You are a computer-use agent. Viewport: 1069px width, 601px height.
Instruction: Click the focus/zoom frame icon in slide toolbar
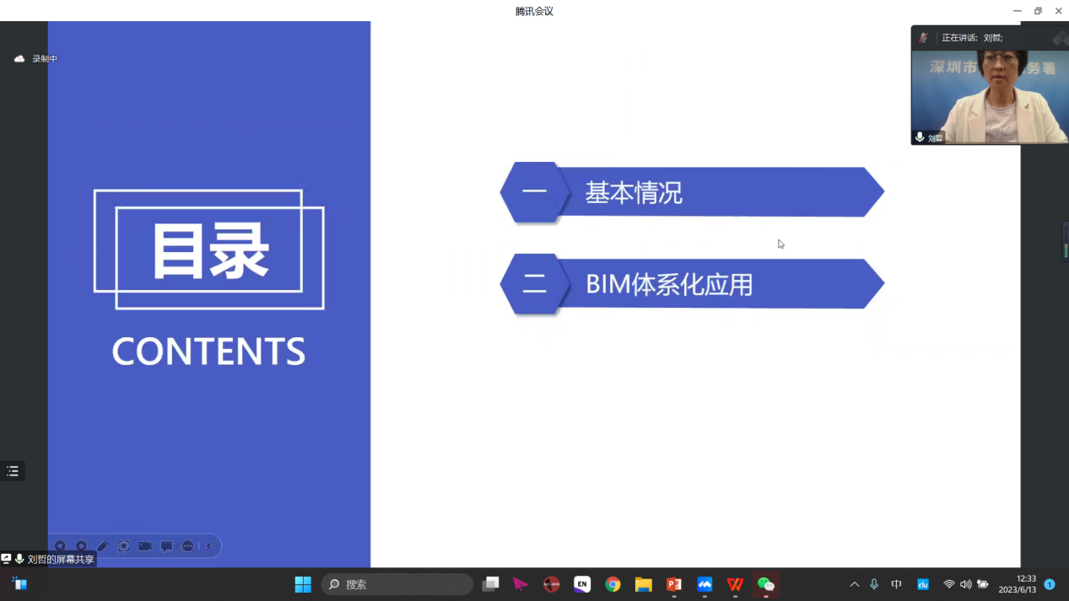123,546
